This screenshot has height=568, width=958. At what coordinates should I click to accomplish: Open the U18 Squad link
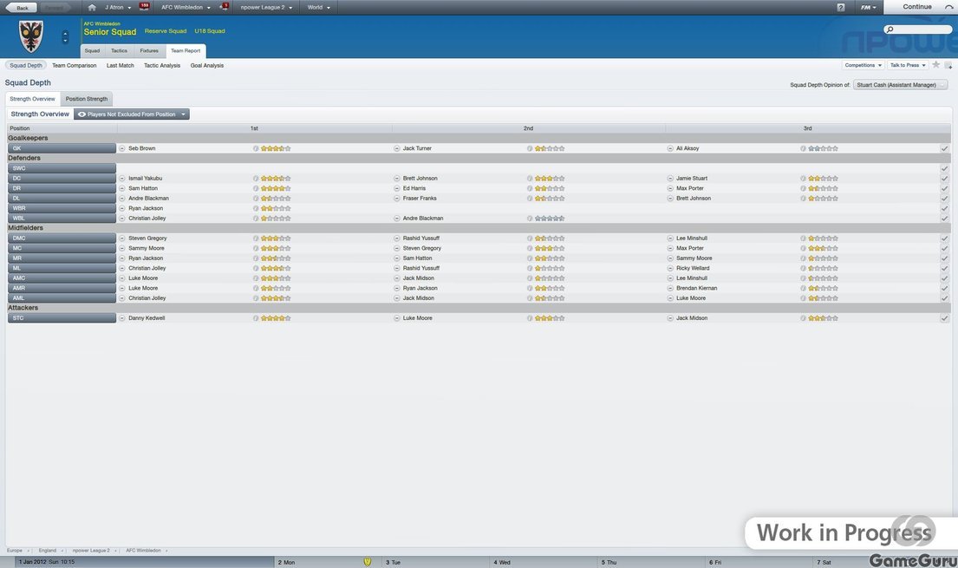pyautogui.click(x=210, y=30)
